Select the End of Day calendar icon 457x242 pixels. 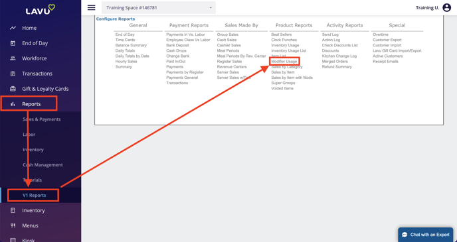coord(13,43)
